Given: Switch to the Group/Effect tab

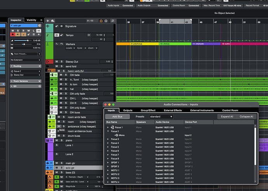Looking at the screenshot, I should pyautogui.click(x=148, y=110).
